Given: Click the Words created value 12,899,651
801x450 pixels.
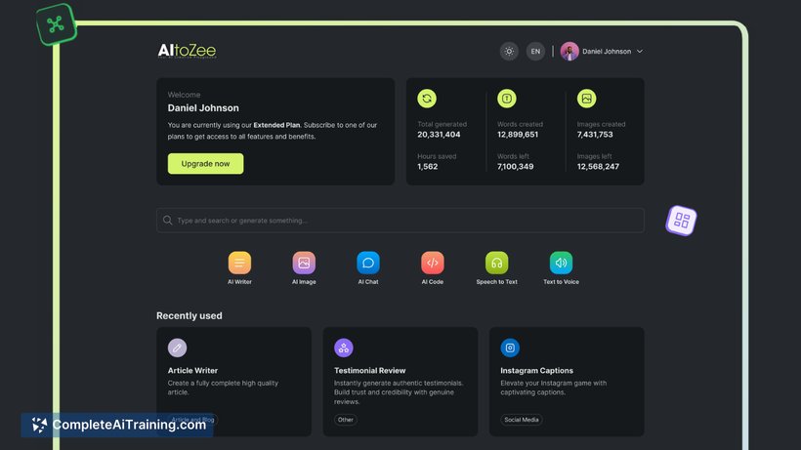Looking at the screenshot, I should coord(518,134).
